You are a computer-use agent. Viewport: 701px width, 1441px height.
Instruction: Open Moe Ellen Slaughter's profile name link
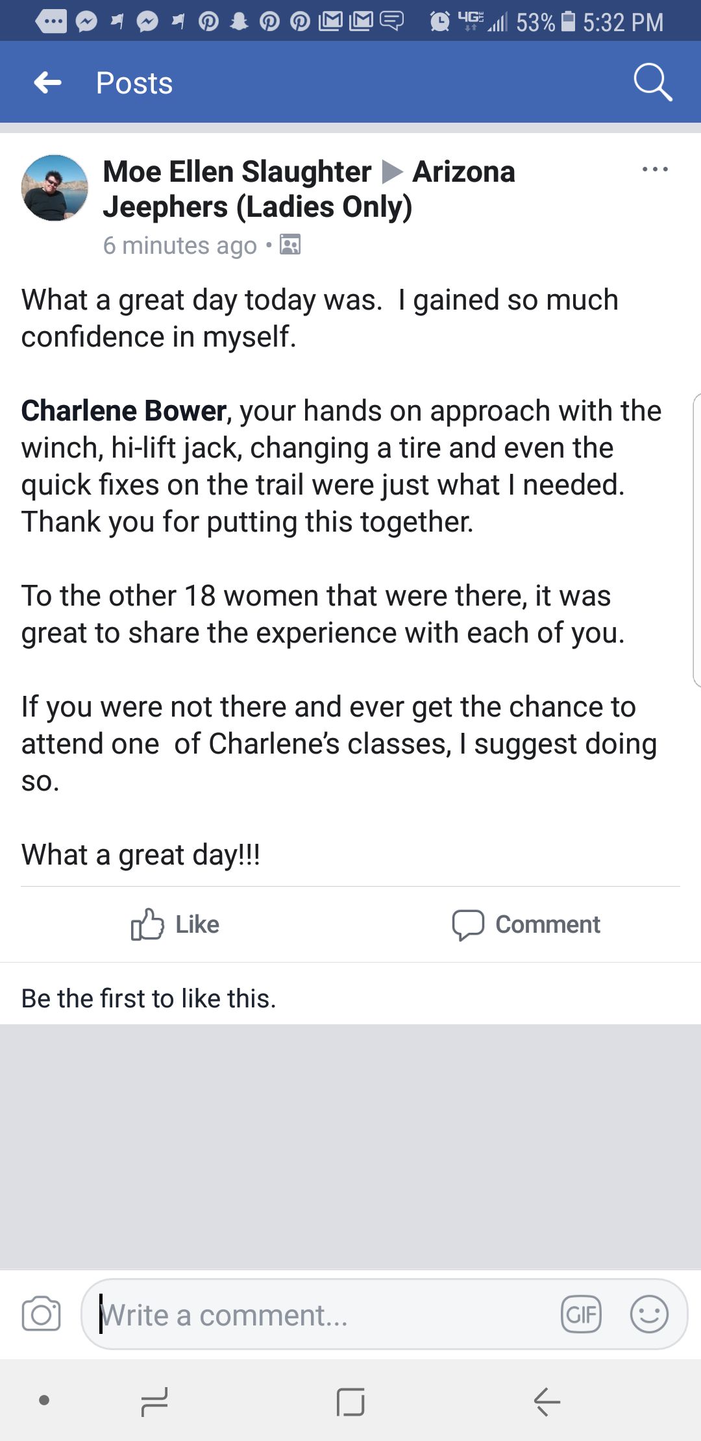(237, 172)
